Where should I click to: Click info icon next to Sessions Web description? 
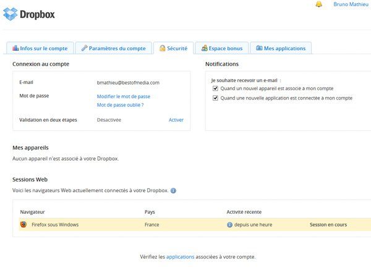[x=173, y=190]
